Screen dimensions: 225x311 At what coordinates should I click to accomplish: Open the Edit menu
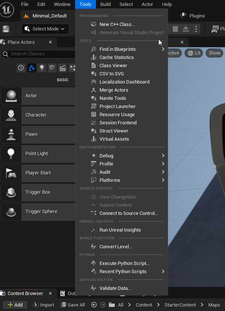[41, 4]
